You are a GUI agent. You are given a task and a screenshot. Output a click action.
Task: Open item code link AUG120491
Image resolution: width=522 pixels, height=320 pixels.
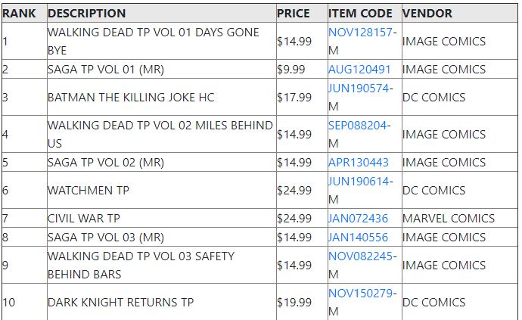tap(359, 70)
